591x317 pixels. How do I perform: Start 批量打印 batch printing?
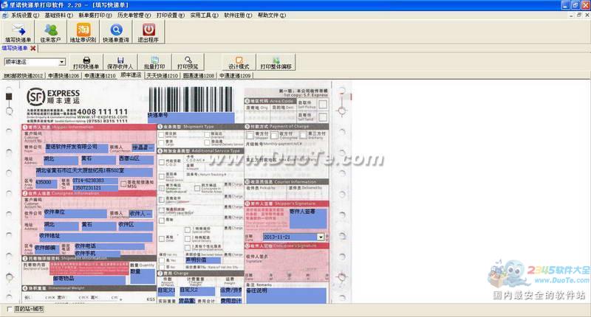pyautogui.click(x=154, y=63)
